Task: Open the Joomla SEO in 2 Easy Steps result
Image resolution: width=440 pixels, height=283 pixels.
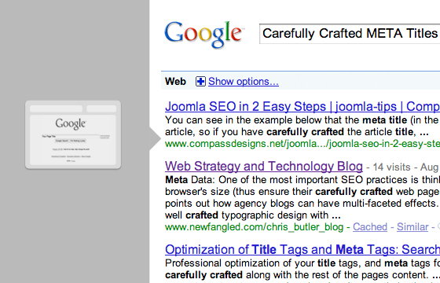Action: (302, 106)
